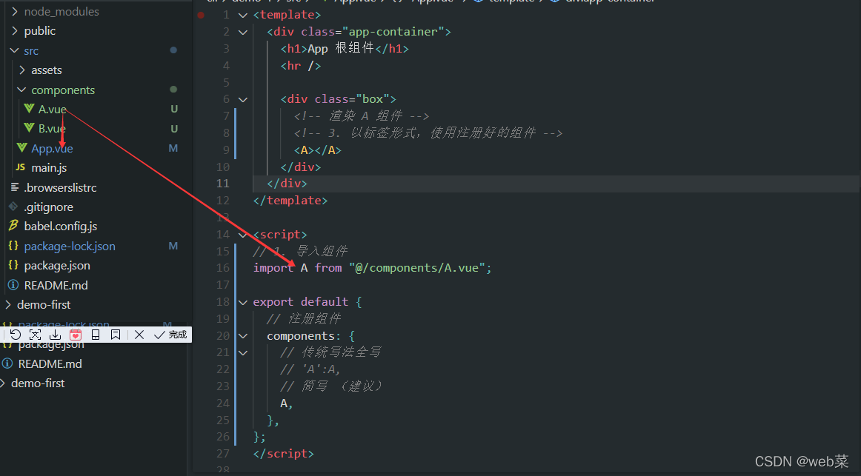Click the Undo icon in the screenshot toolbar
The image size is (861, 476).
15,335
